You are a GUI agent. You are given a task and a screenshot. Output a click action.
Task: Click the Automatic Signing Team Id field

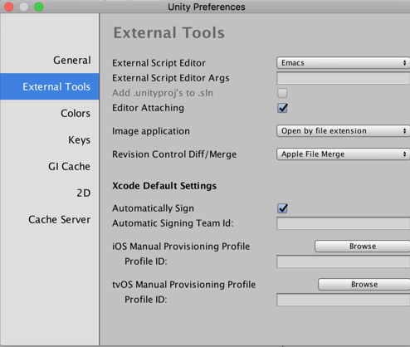click(x=343, y=223)
